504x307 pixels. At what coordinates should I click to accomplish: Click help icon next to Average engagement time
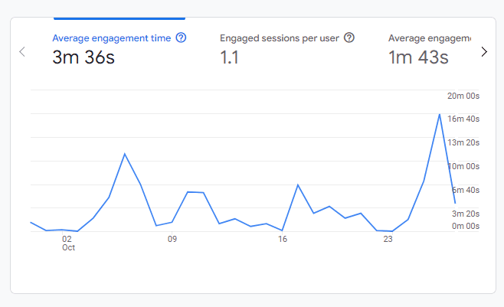(181, 38)
